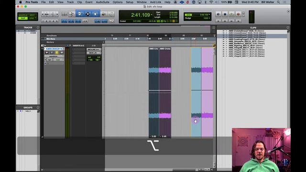Toggle the track Mute button
The height and width of the screenshot is (172, 306).
coord(62,53)
